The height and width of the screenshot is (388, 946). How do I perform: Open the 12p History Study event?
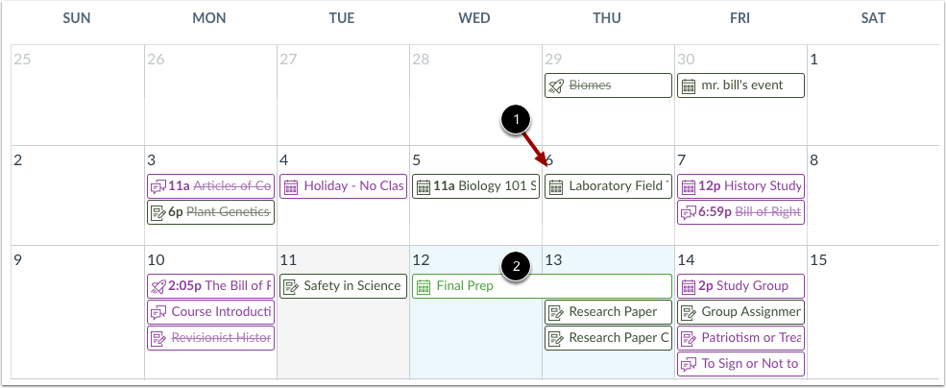coord(741,186)
